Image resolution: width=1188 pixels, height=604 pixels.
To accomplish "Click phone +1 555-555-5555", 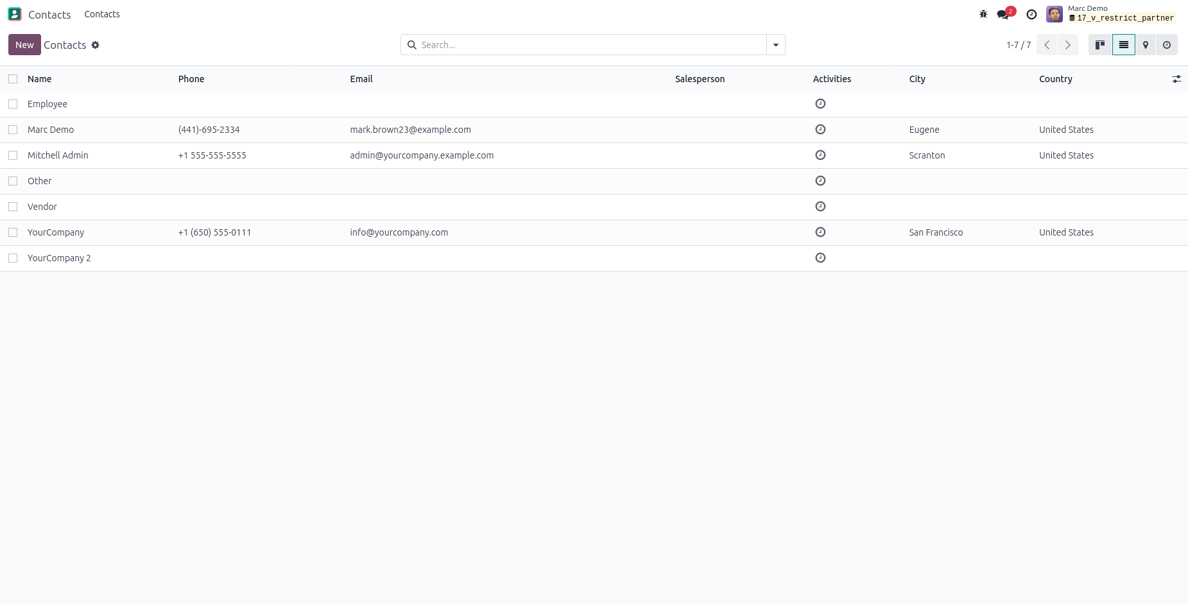I will click(x=212, y=155).
